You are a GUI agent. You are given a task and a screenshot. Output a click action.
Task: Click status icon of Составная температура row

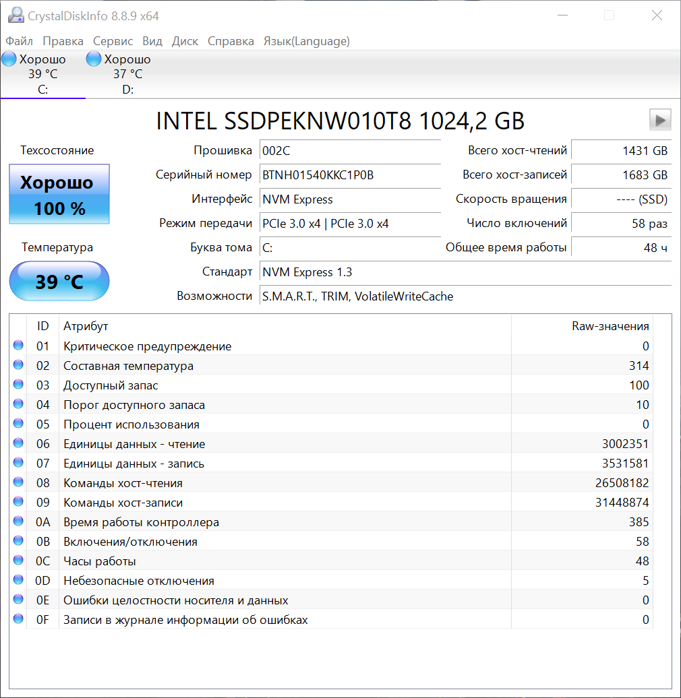point(18,365)
